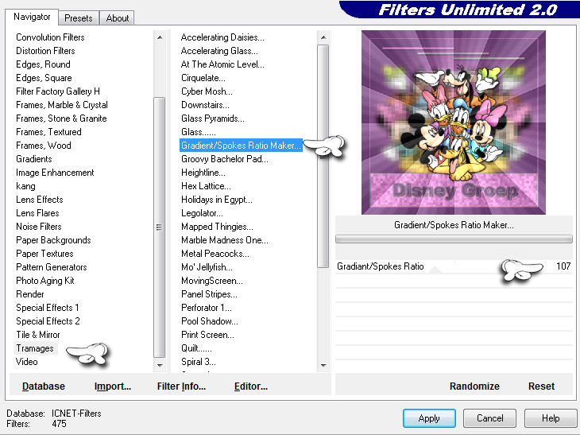Choose Edges, Square category
The width and height of the screenshot is (580, 435).
click(44, 78)
